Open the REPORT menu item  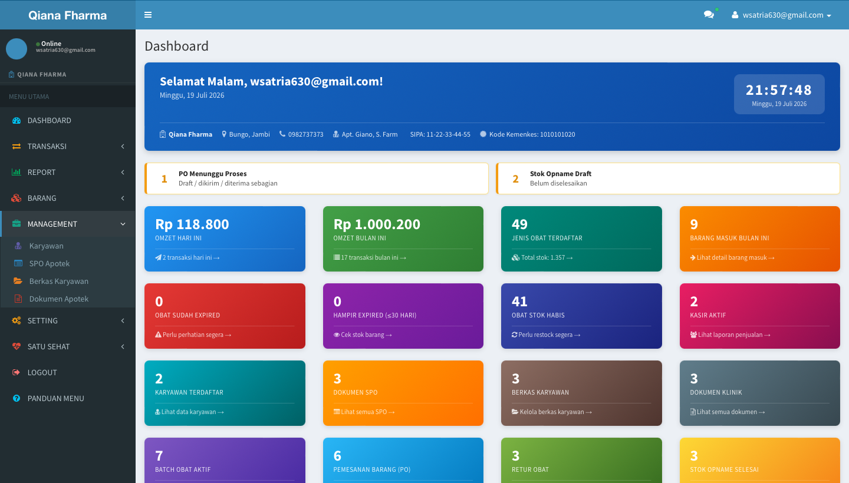coord(68,172)
